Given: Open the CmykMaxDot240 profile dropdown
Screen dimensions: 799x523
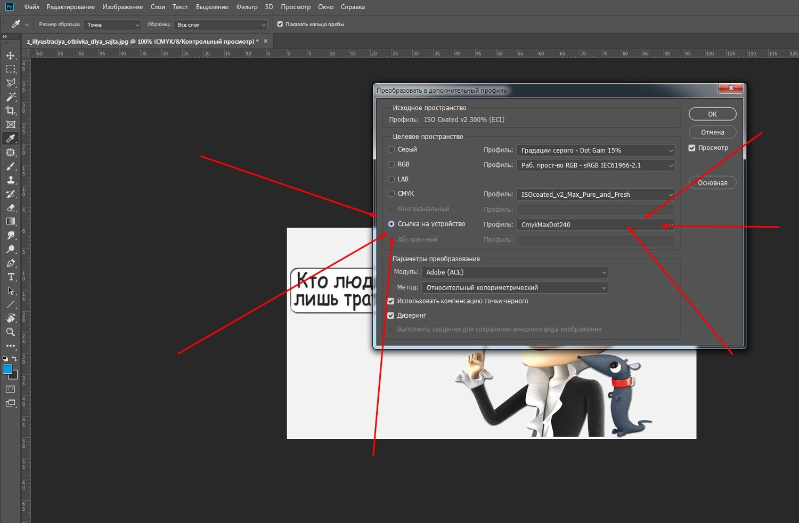Looking at the screenshot, I should point(595,225).
